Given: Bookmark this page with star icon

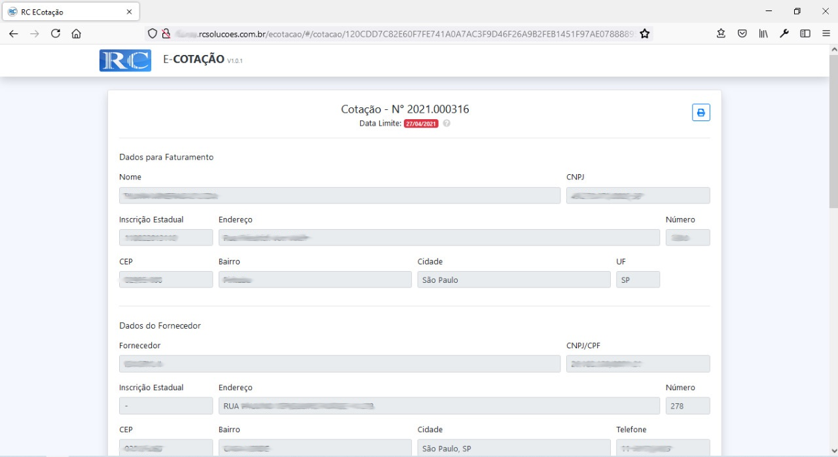Looking at the screenshot, I should click(645, 33).
